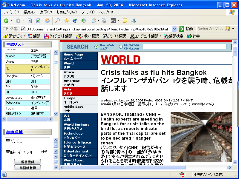Open the Edit with Word dropdown arrow
Image resolution: width=239 pixels, height=179 pixels.
[119, 21]
